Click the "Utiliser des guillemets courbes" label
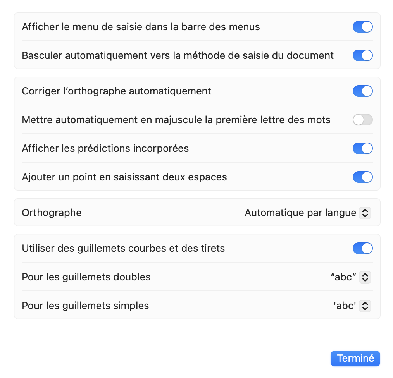Viewport: 393px width, 378px height. tap(123, 248)
